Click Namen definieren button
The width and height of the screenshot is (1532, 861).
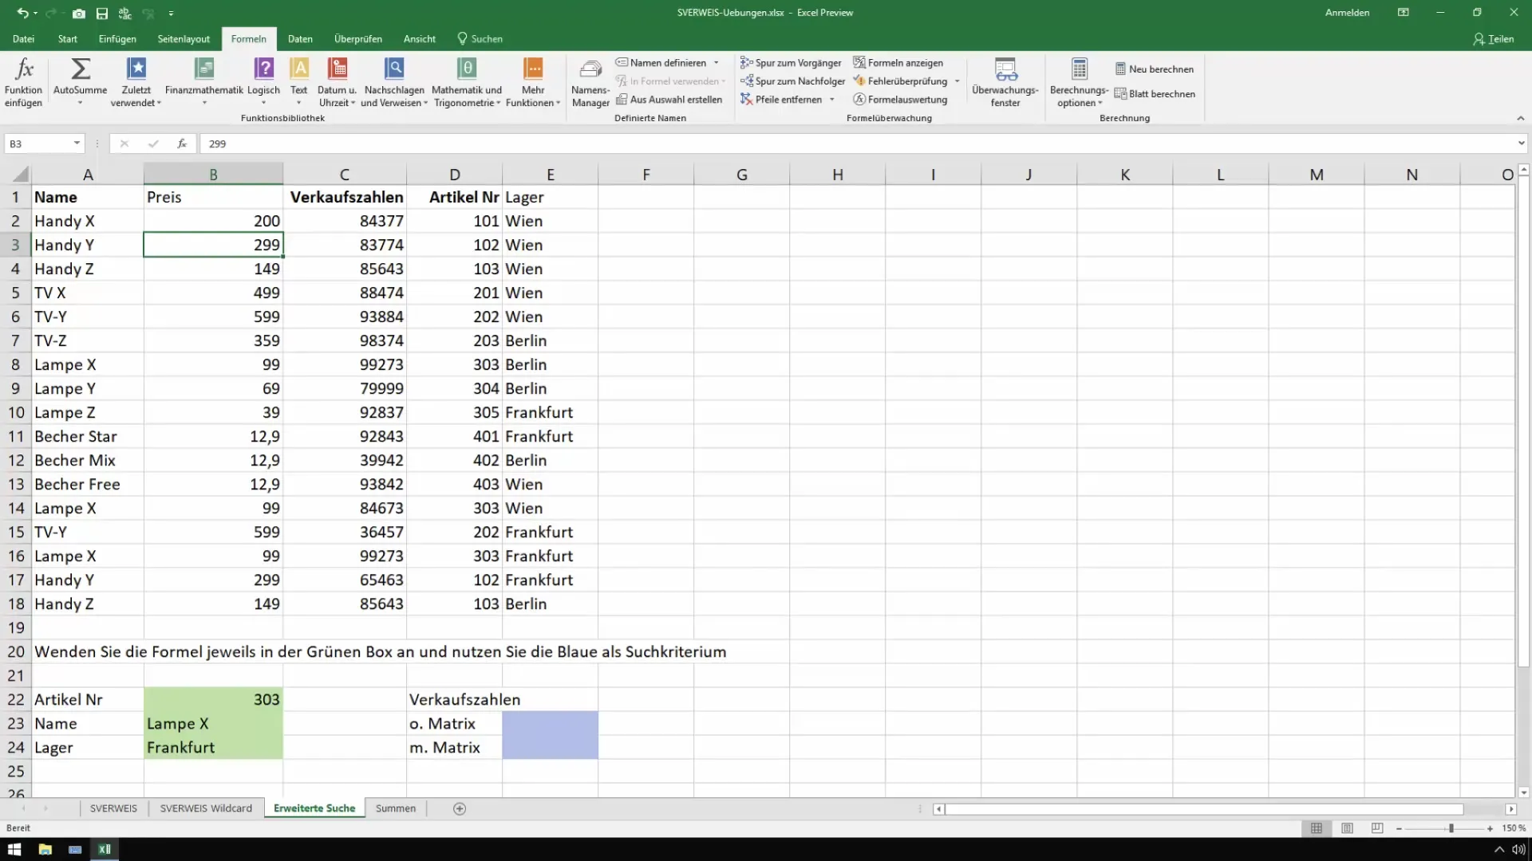click(x=661, y=63)
